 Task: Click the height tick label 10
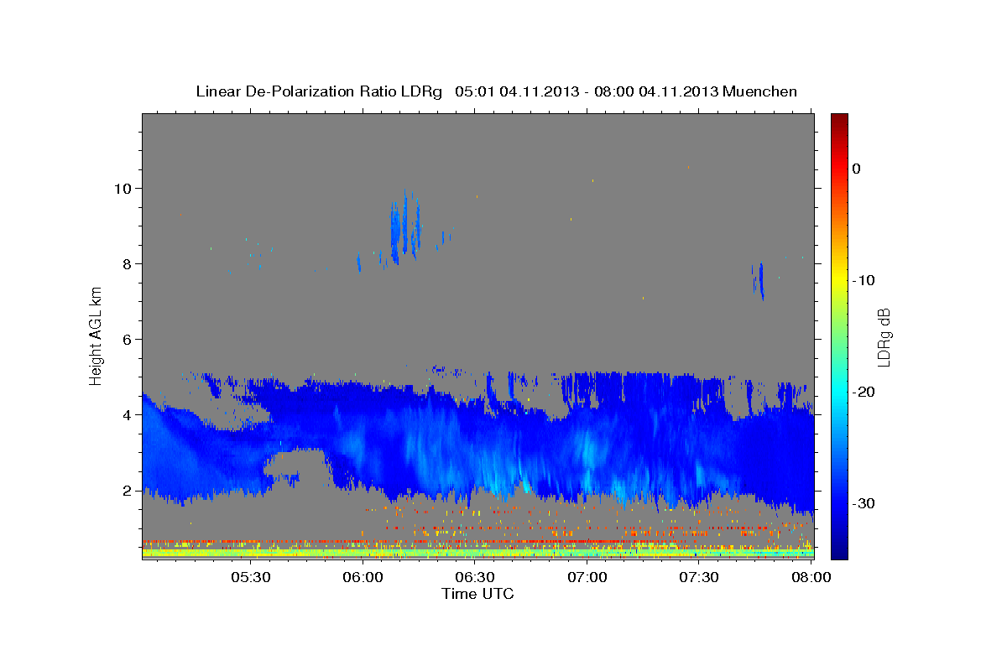click(x=125, y=188)
